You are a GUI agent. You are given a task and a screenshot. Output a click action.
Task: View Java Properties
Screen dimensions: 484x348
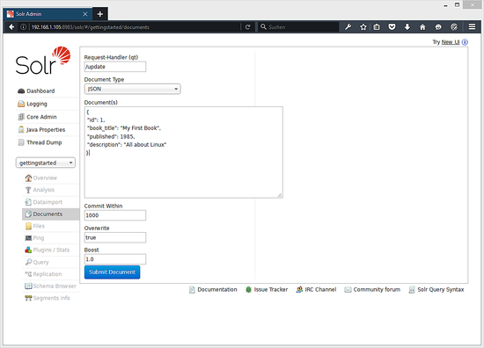[x=41, y=130]
